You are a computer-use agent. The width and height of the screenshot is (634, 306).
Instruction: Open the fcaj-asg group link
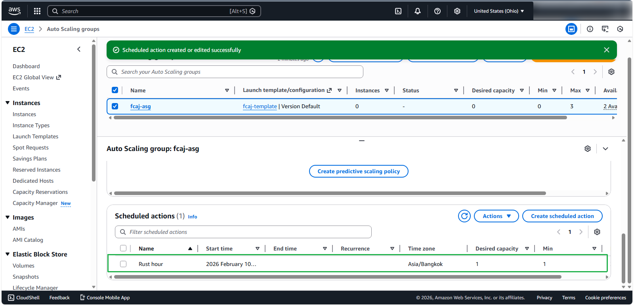(x=141, y=106)
